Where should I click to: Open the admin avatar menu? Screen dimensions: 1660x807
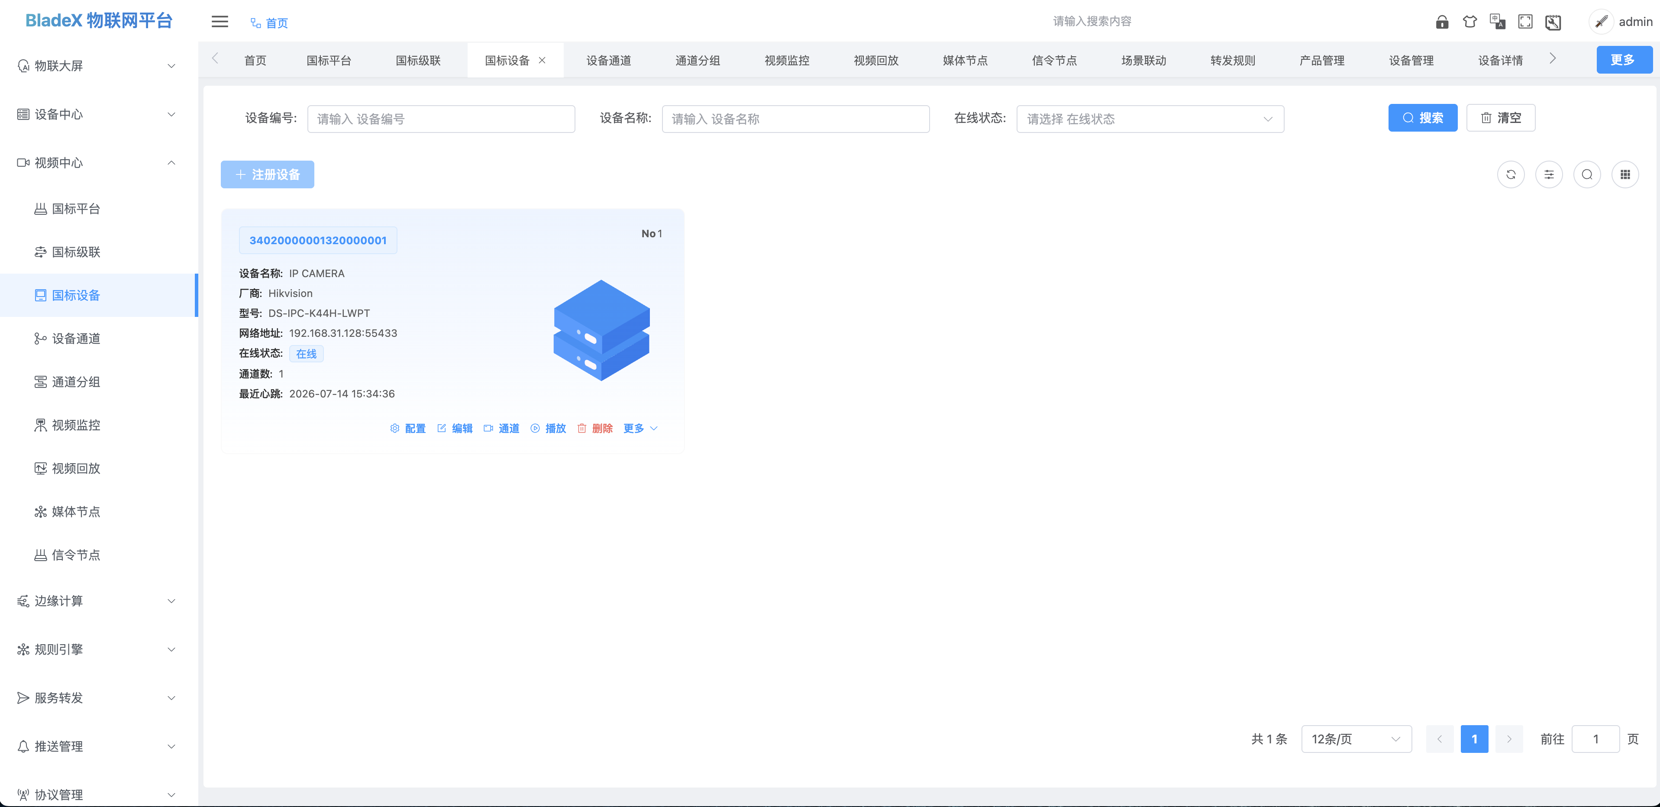(1621, 22)
